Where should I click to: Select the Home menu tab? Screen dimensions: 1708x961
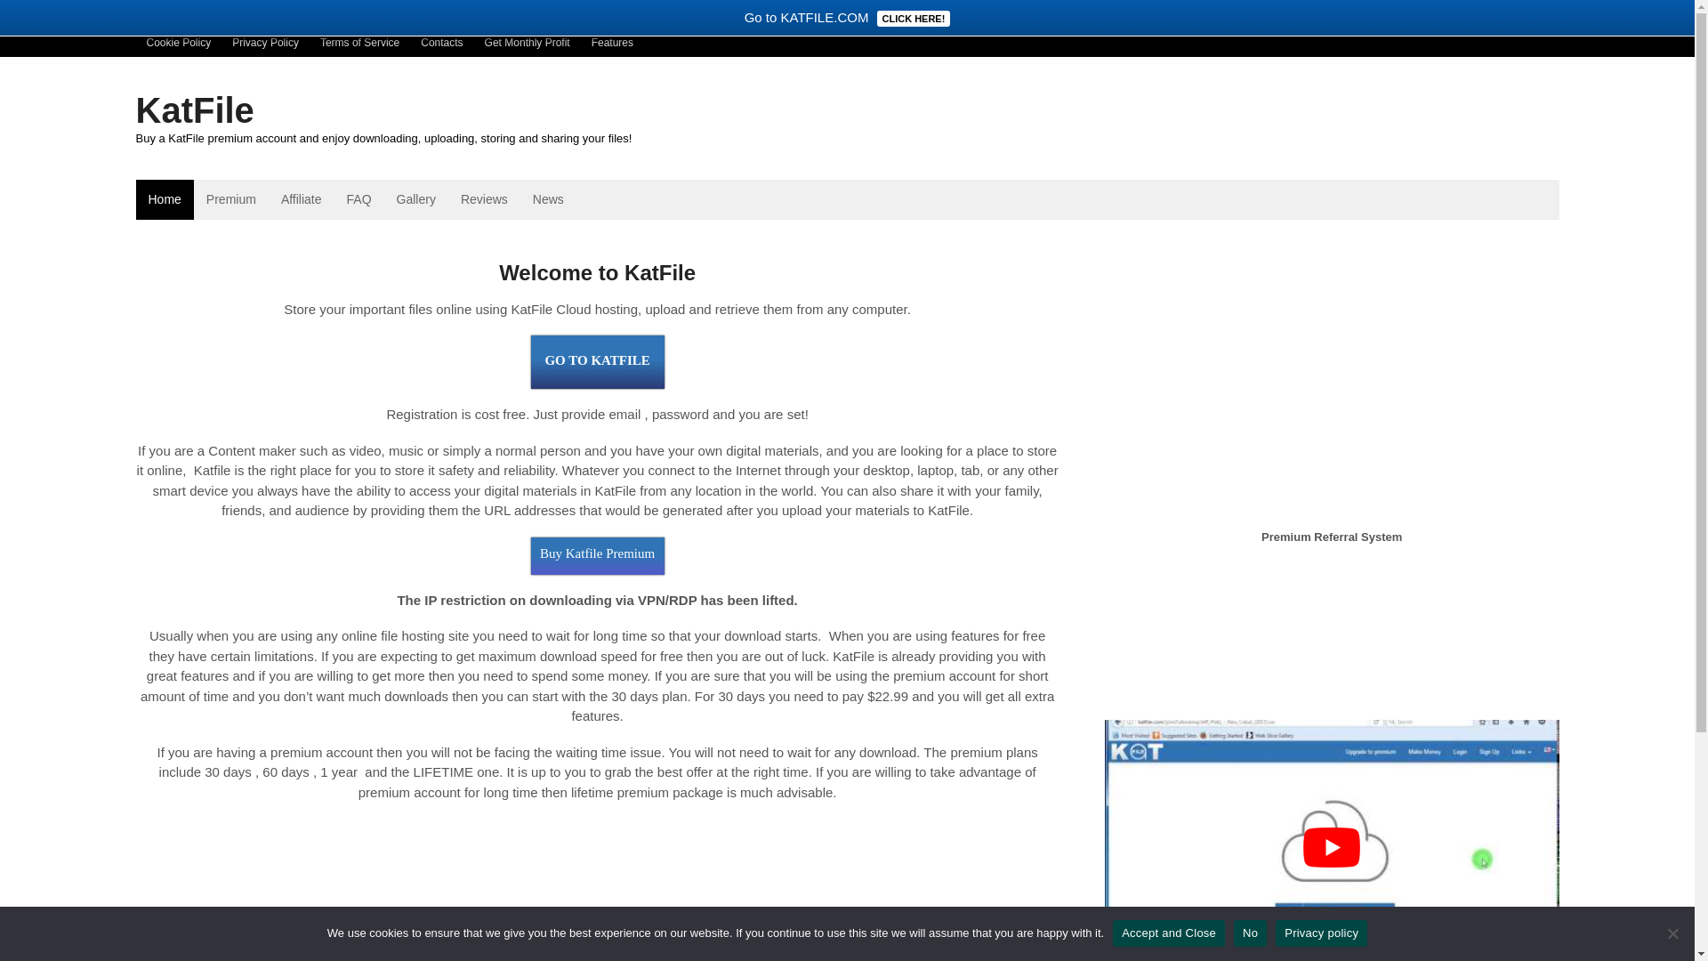click(165, 199)
